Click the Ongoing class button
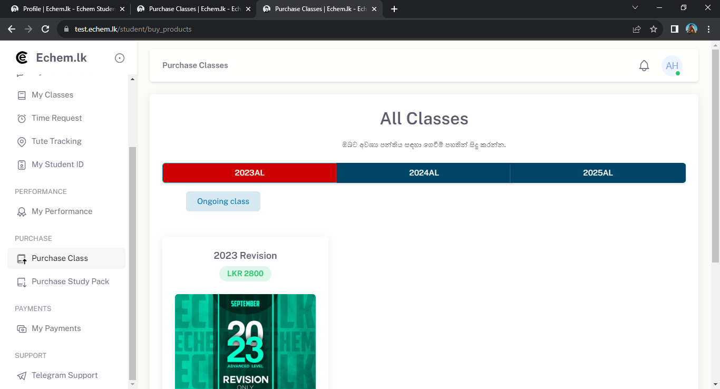The width and height of the screenshot is (720, 389). pos(223,201)
